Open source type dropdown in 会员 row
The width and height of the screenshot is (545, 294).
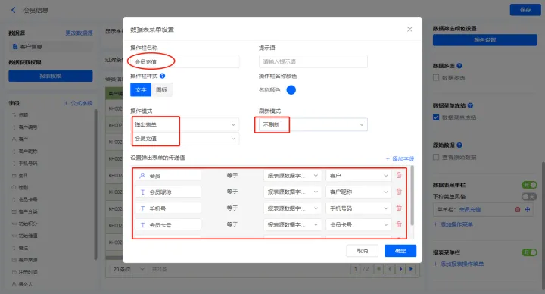point(293,176)
